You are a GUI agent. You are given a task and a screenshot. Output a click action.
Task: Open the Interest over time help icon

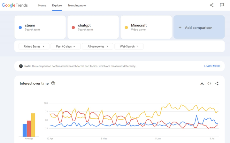click(x=53, y=83)
